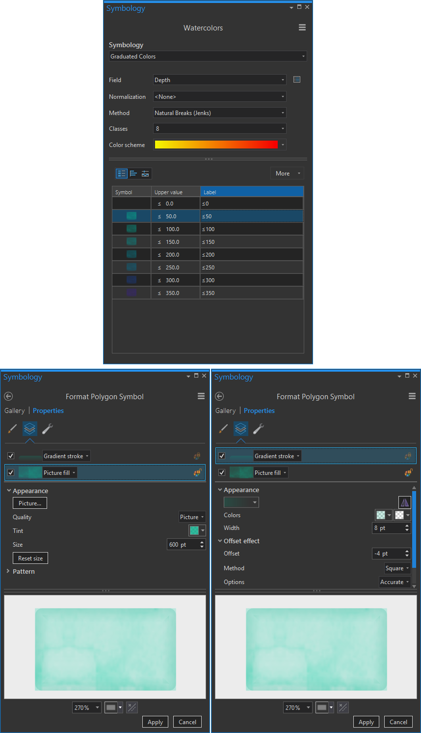Uncheck Gradient stroke layer in left pane

[x=11, y=456]
